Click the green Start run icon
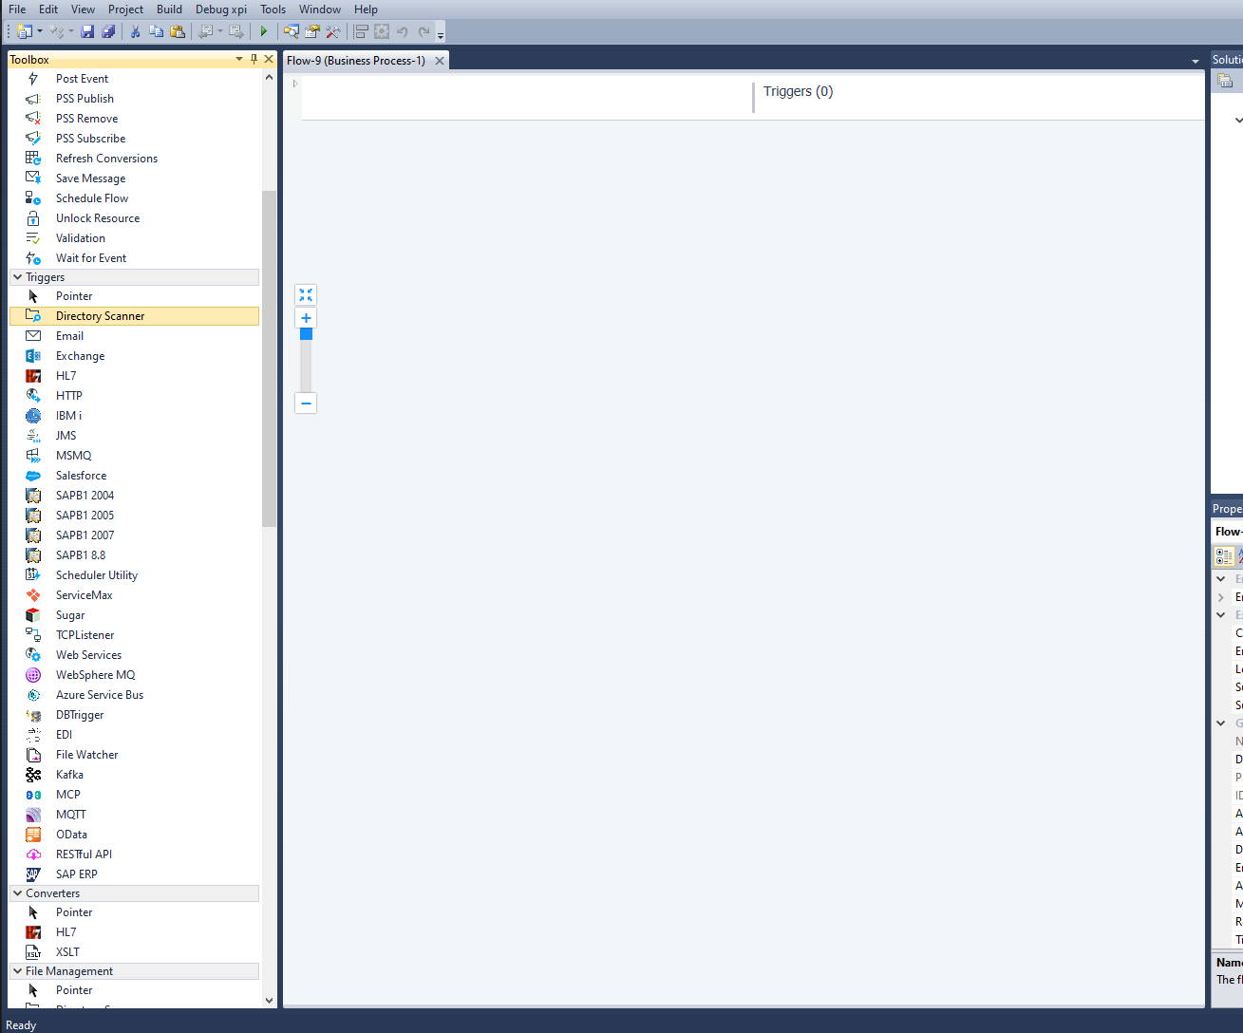Screen dimensions: 1243x1033 click(264, 31)
